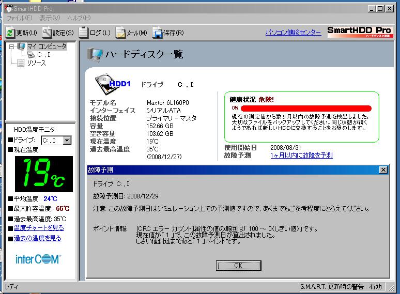Viewport: 400px width, 294px height.
Task: Open the 表示(V) menu
Action: point(50,18)
